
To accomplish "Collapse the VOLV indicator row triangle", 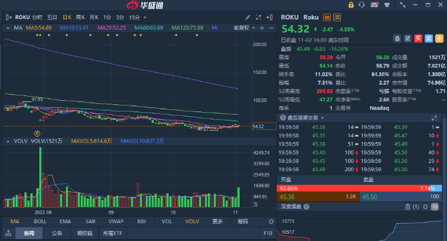I will click(x=8, y=141).
